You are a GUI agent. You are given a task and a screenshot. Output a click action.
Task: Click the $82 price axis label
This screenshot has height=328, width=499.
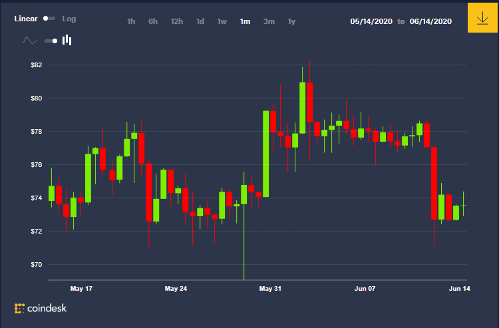click(x=37, y=65)
